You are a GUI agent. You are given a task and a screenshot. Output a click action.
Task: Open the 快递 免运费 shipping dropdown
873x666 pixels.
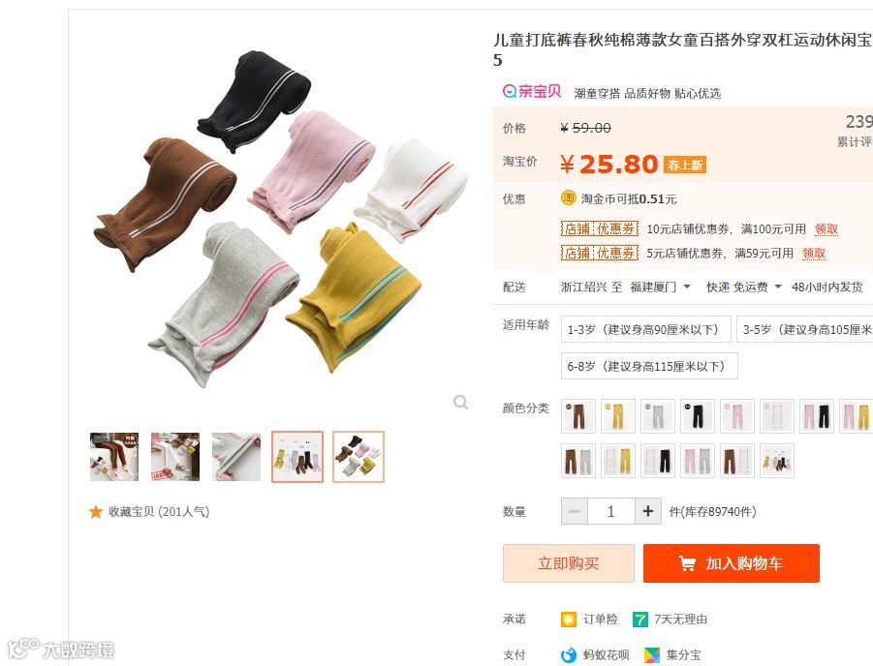744,288
